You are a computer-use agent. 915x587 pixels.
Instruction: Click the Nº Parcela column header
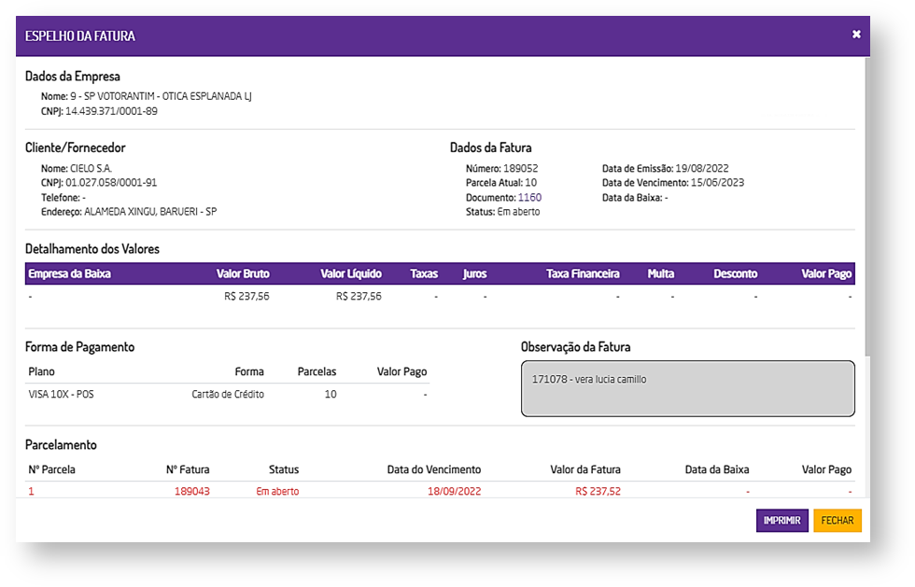pyautogui.click(x=52, y=469)
